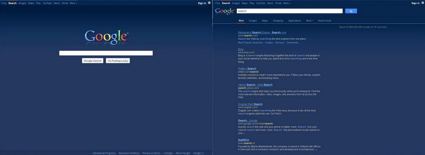The image size is (425, 155).
Task: Open Privacy & Terms footer link
Action: [151, 153]
